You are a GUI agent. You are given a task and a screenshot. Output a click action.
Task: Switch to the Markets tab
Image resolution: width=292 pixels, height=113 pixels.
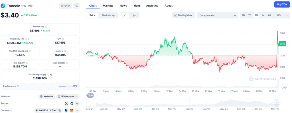(108, 6)
